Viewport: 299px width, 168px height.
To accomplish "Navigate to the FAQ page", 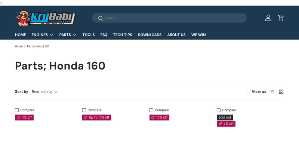I will (104, 35).
